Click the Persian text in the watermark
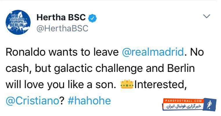221x116 pixels. 183,107
